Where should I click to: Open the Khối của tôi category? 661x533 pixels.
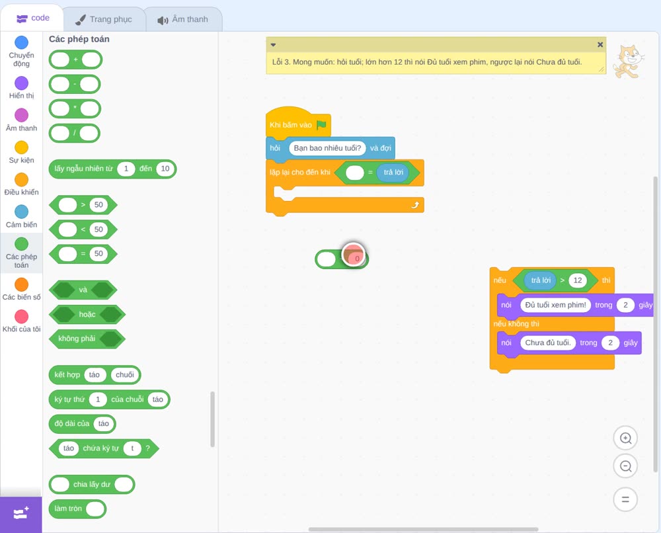pos(22,321)
